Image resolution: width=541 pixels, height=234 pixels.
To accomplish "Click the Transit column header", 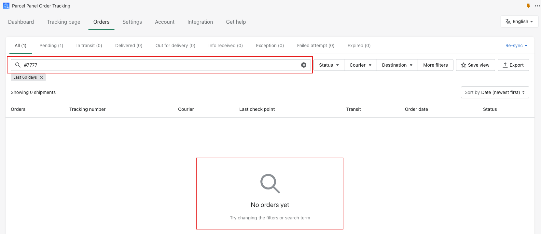I will (x=354, y=109).
